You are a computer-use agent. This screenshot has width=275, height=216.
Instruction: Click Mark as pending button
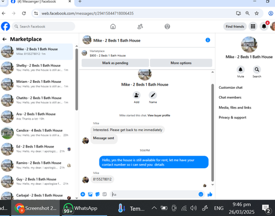click(115, 63)
